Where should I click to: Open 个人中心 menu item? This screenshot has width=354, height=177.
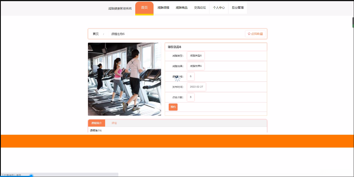[x=219, y=8]
